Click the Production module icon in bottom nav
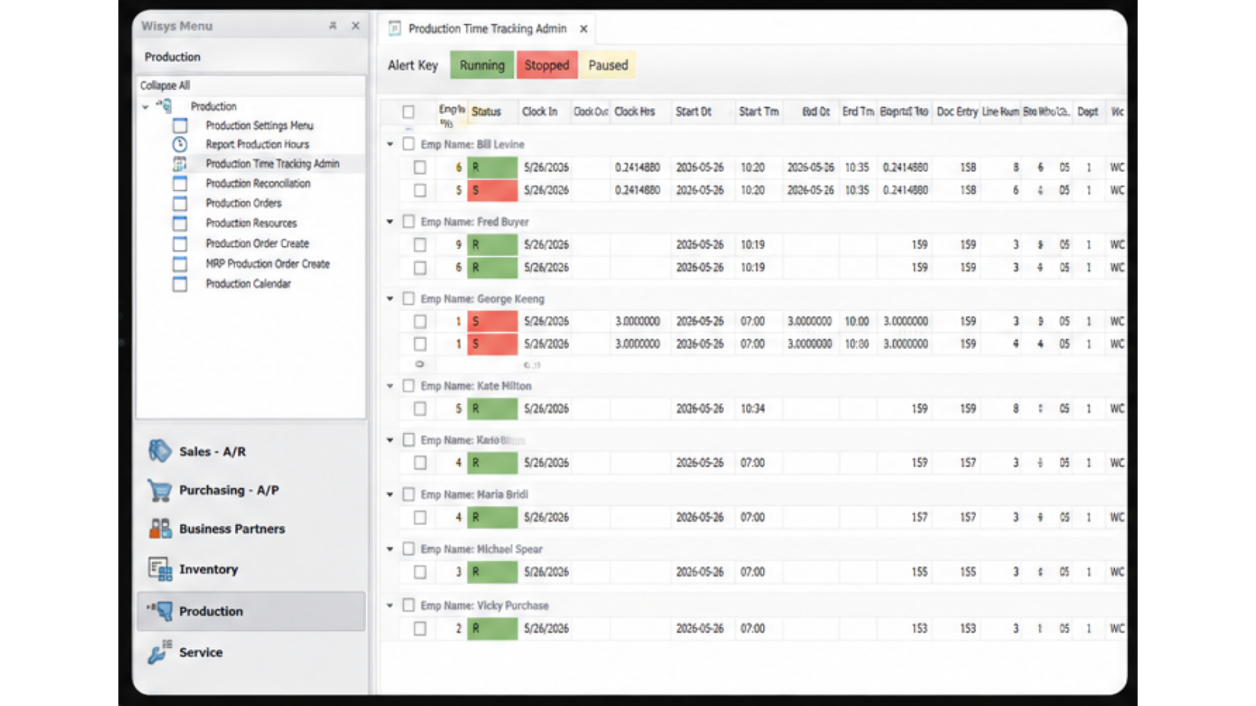The image size is (1256, 706). (160, 611)
